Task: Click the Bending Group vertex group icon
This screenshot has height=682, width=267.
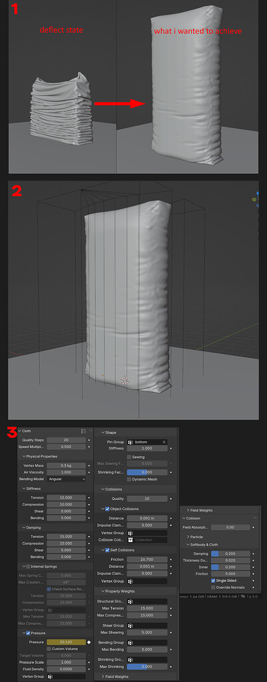Action: [131, 643]
